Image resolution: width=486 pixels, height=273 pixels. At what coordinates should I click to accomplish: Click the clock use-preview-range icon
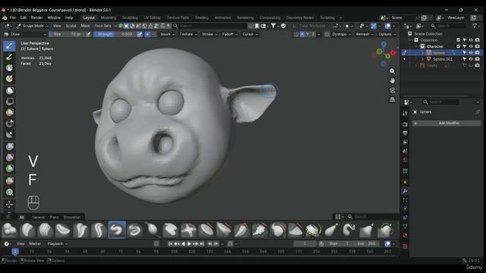coord(321,244)
